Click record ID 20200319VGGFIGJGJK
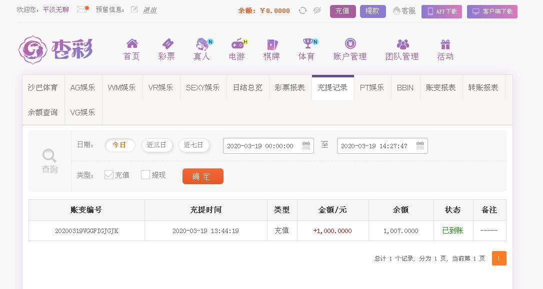The width and height of the screenshot is (543, 289). (86, 231)
